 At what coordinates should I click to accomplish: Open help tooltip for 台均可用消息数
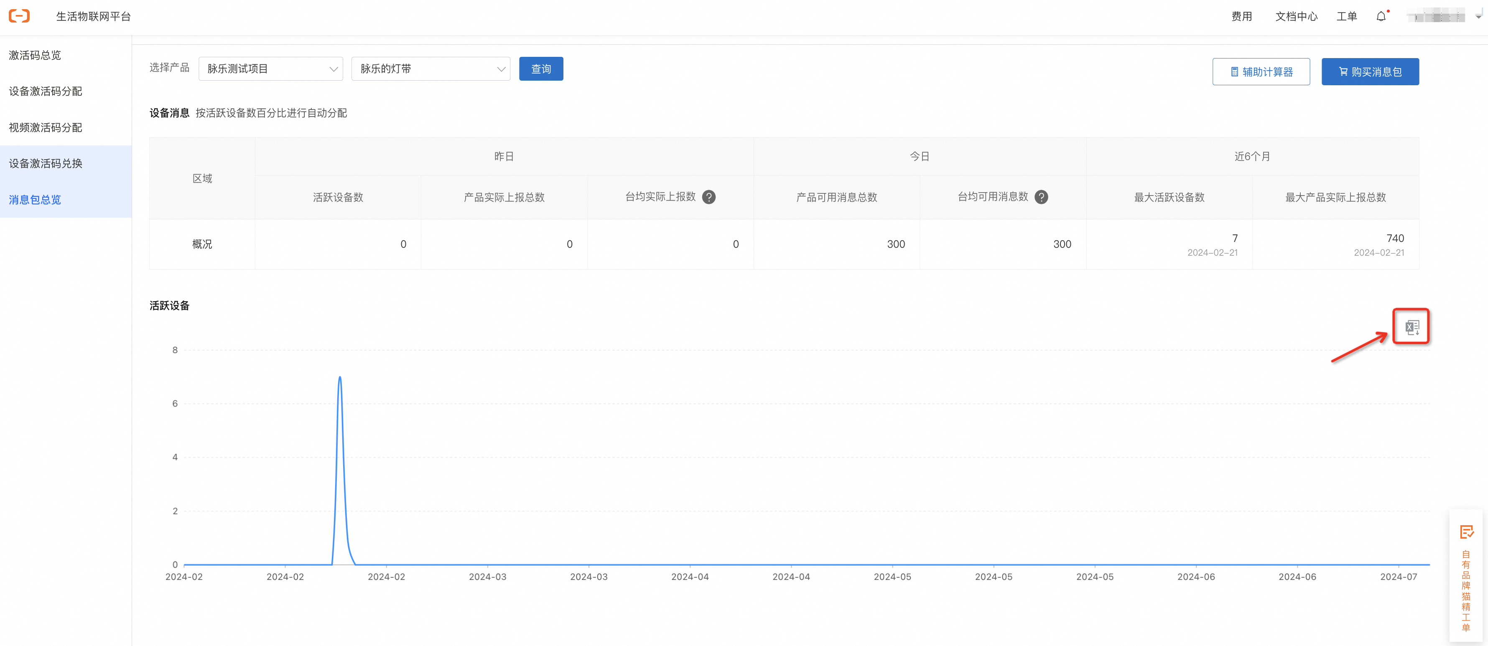click(1041, 198)
